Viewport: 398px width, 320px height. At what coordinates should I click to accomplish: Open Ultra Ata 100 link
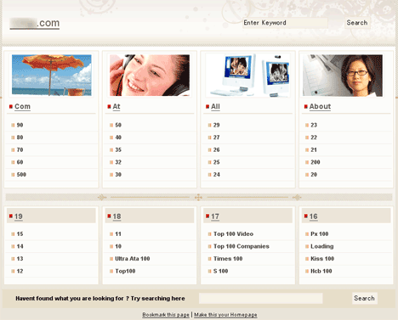pos(133,259)
